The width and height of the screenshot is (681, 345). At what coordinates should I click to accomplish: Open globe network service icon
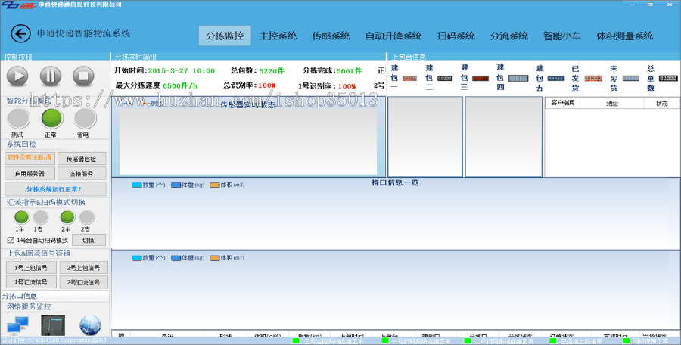click(x=90, y=326)
